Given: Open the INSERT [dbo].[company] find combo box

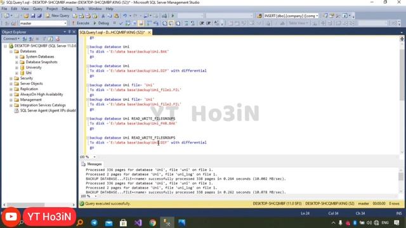Looking at the screenshot, I should tap(291, 16).
